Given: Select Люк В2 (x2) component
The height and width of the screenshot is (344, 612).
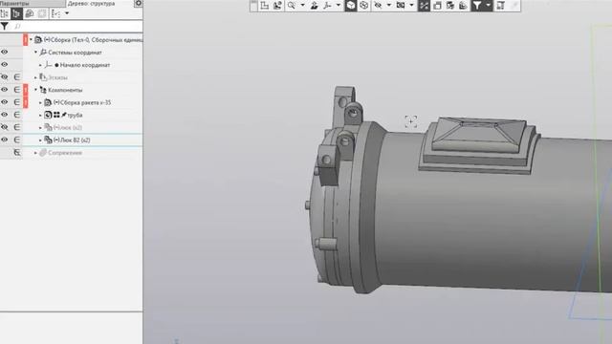Looking at the screenshot, I should [72, 140].
